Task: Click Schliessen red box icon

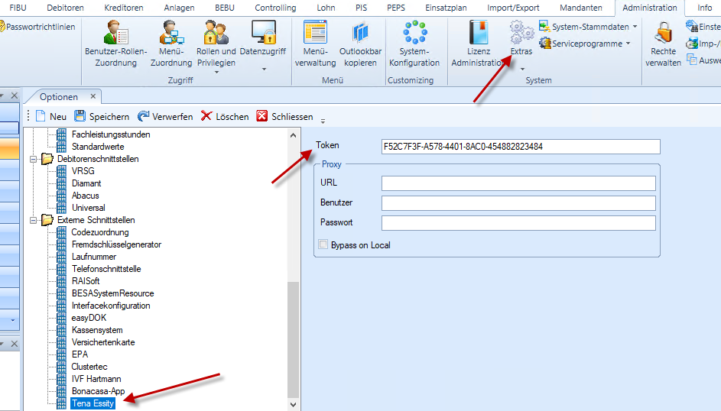Action: pyautogui.click(x=262, y=116)
